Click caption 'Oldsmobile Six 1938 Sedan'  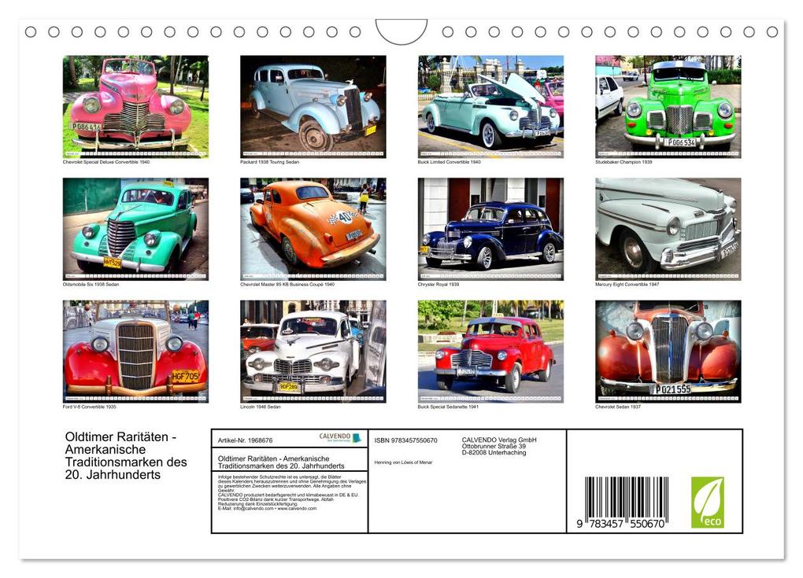pos(91,285)
